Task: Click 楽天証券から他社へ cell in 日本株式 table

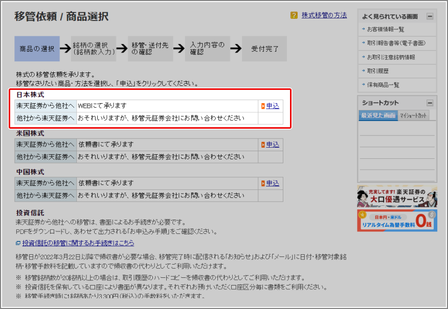Action: point(46,106)
